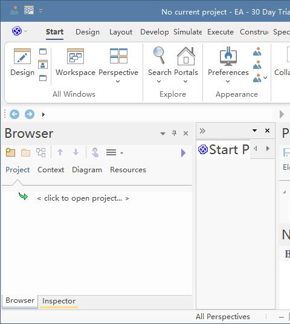Click the Forward navigation arrow
This screenshot has width=290, height=324.
click(x=30, y=114)
